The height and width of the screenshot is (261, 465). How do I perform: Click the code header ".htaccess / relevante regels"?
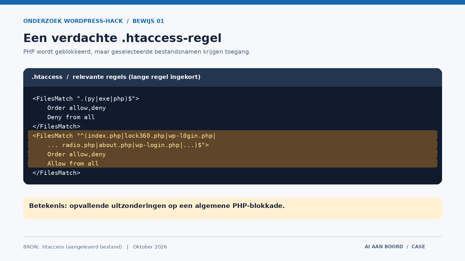pyautogui.click(x=116, y=77)
